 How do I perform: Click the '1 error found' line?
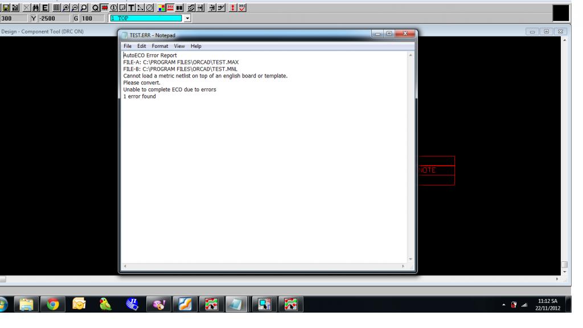pos(139,96)
